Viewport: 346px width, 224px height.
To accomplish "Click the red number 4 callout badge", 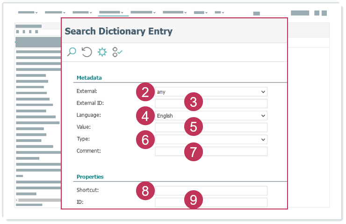I will click(145, 115).
